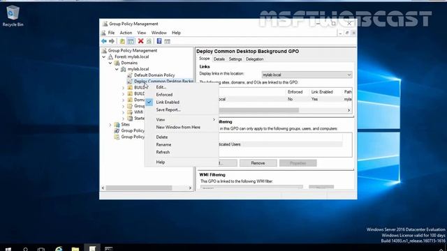
Task: Switch to the Scope tab
Action: [x=204, y=59]
